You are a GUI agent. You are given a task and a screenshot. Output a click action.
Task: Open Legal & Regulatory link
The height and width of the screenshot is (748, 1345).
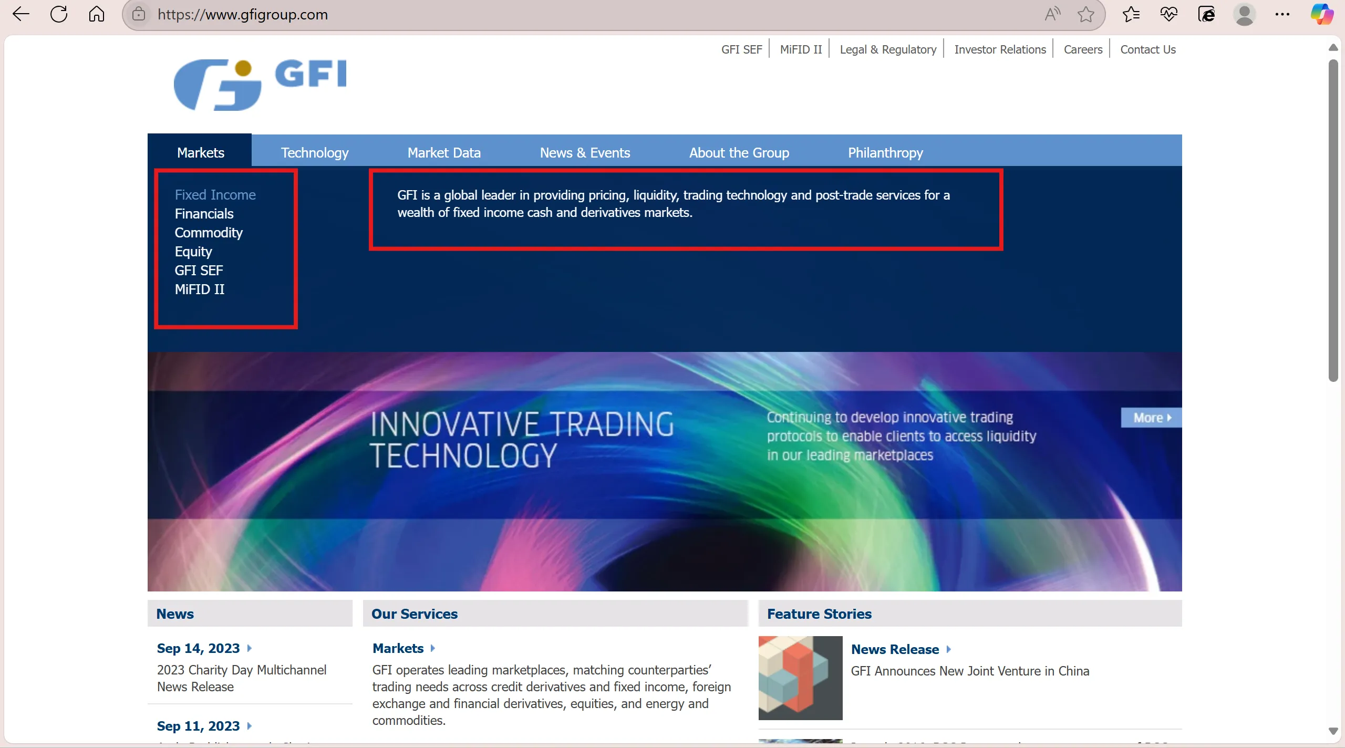tap(888, 49)
